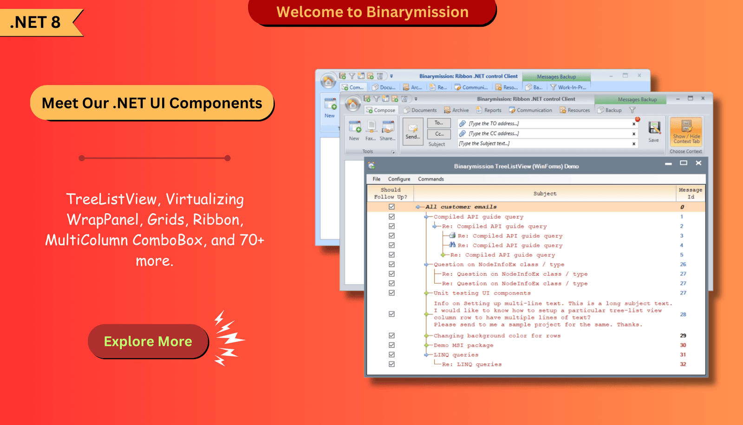The width and height of the screenshot is (743, 425).
Task: Click the Show / Hide Context Tab icon
Action: pyautogui.click(x=686, y=126)
